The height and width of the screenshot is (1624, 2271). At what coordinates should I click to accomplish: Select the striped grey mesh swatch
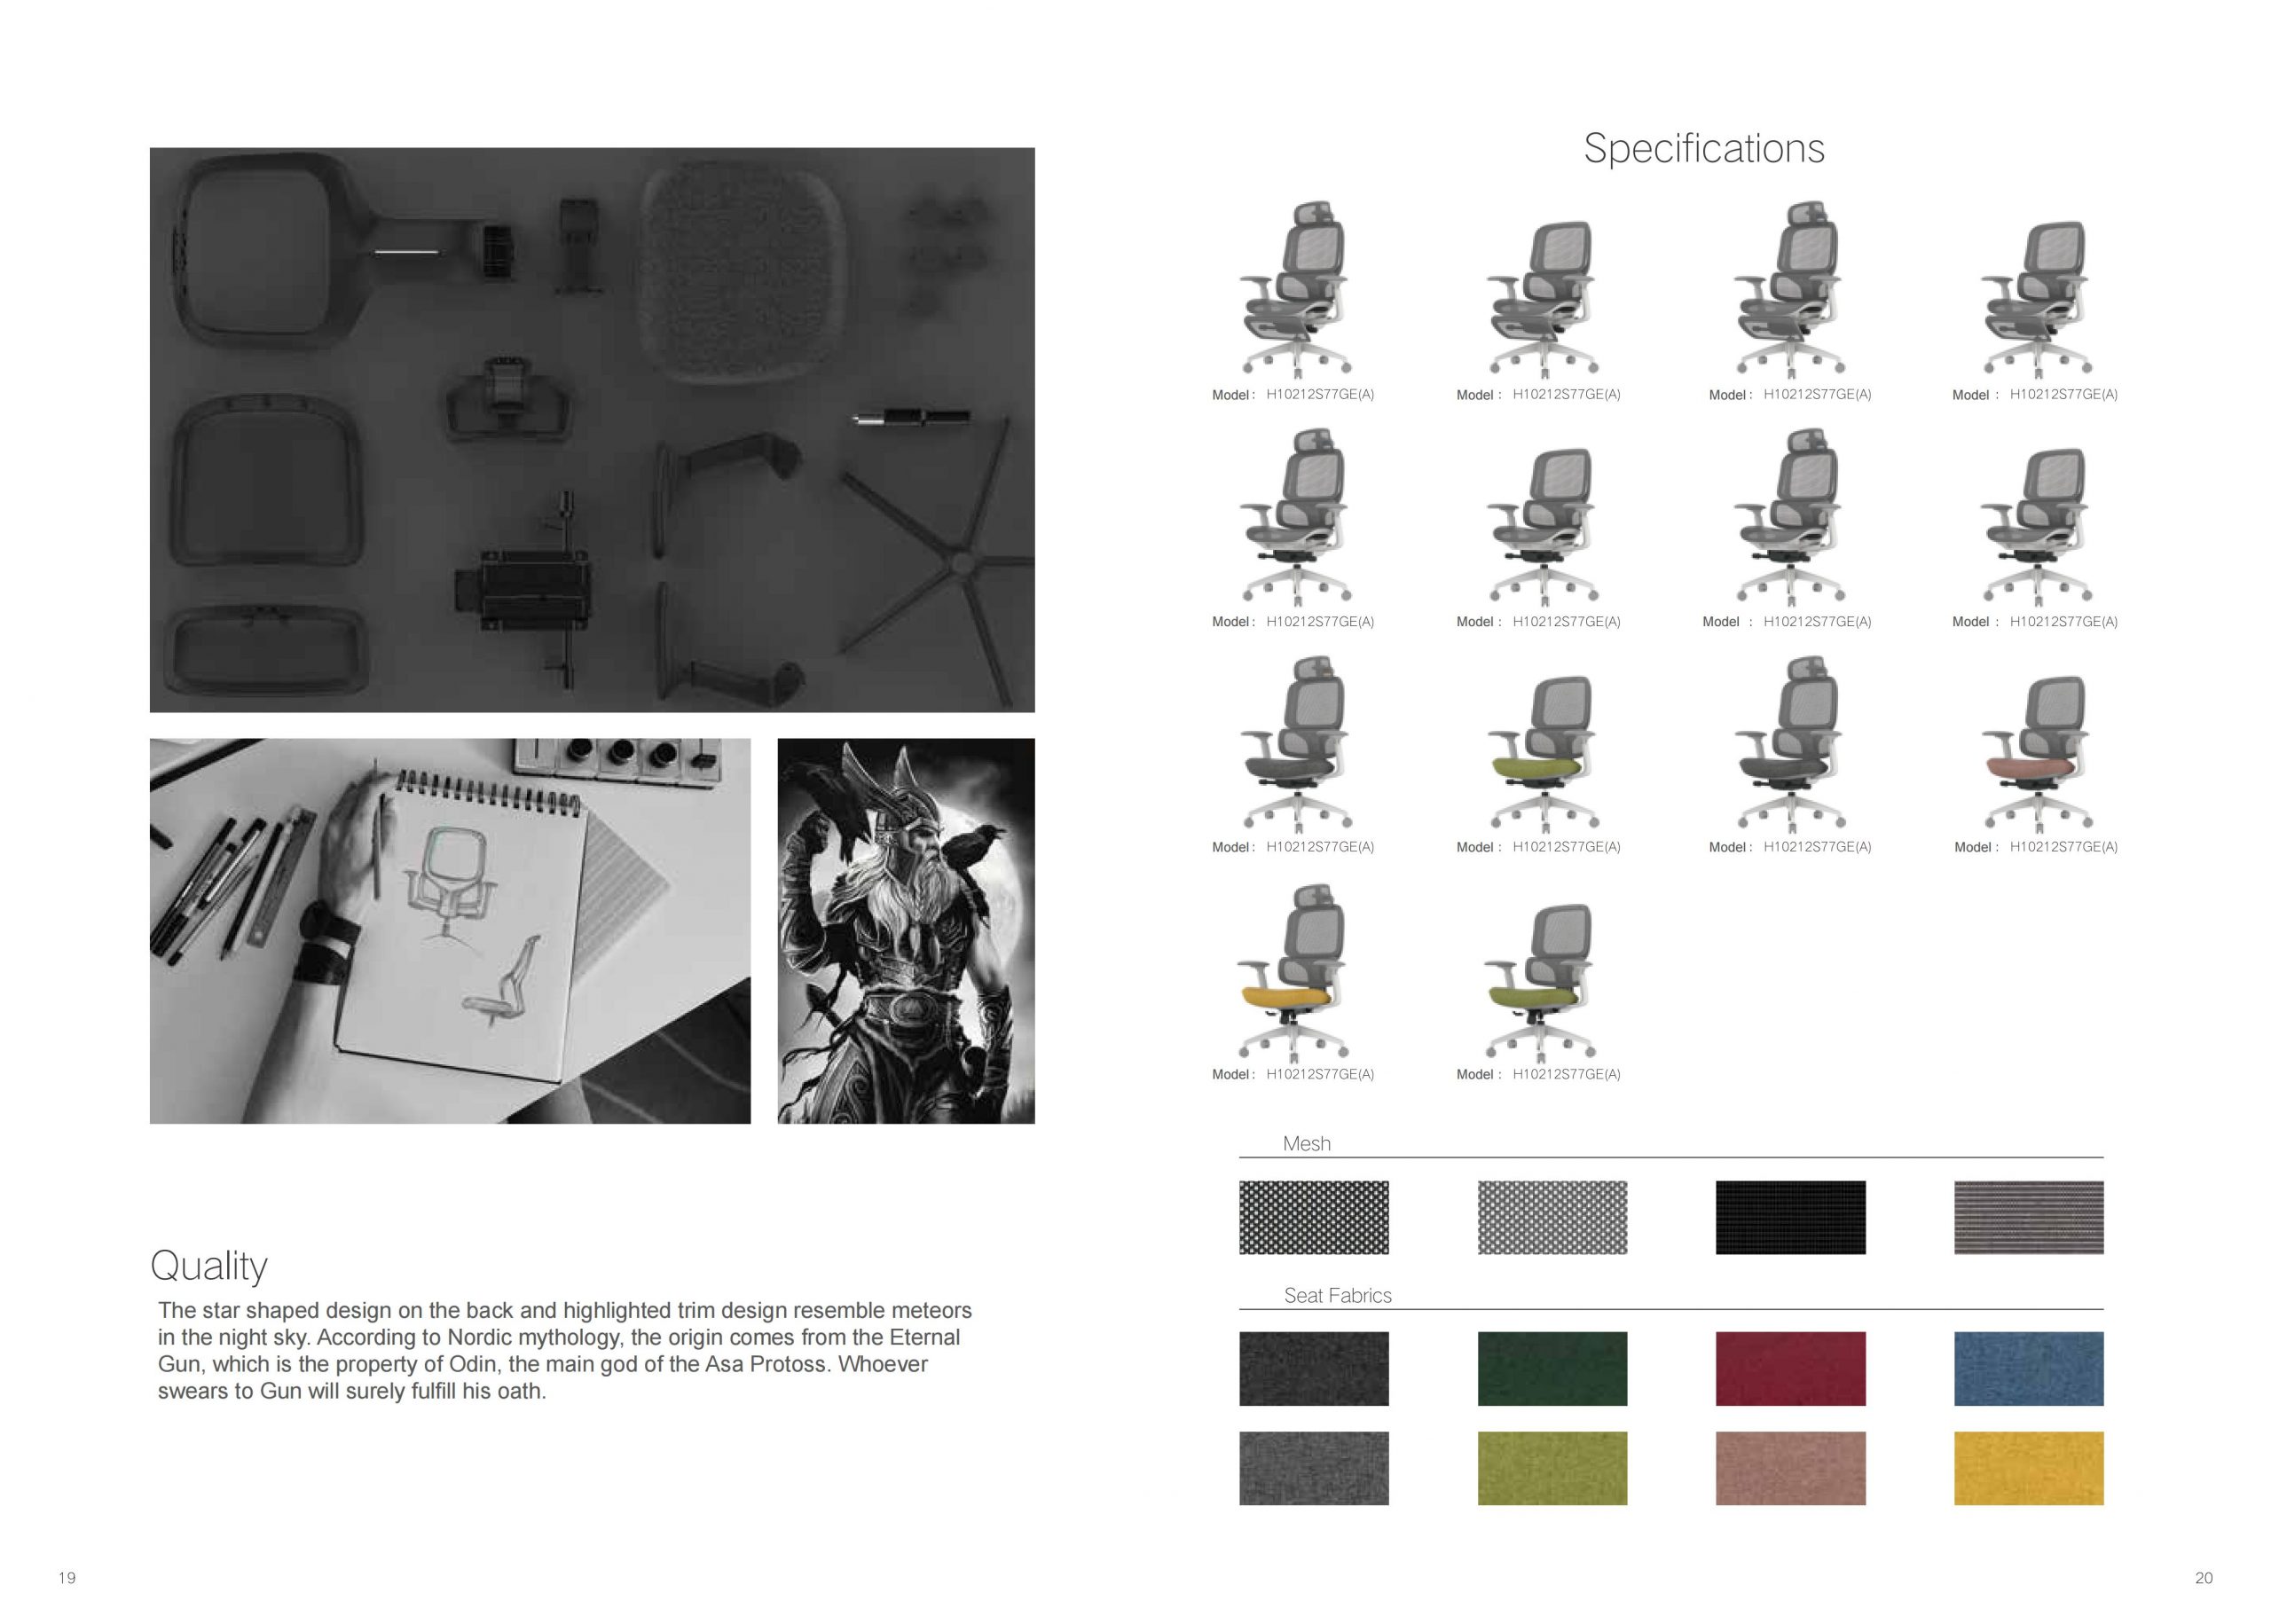coord(2028,1217)
